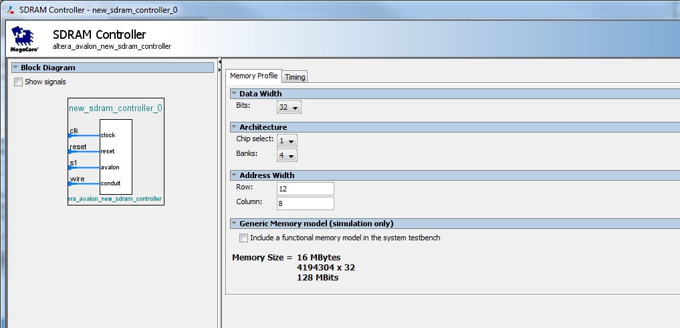
Task: Enable the functional memory model checkbox
Action: pos(244,238)
